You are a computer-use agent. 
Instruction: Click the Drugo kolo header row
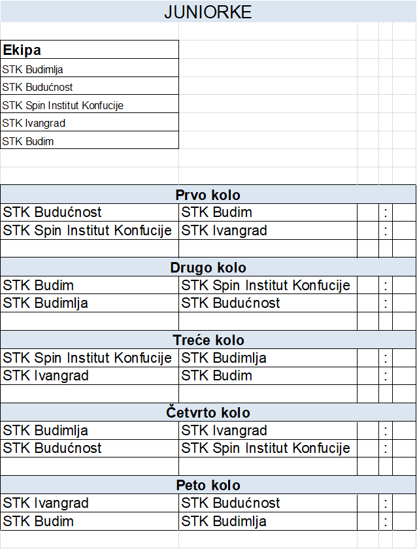(x=208, y=267)
